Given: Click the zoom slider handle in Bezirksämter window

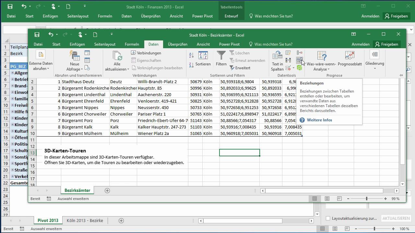Looking at the screenshot, I should point(367,199).
